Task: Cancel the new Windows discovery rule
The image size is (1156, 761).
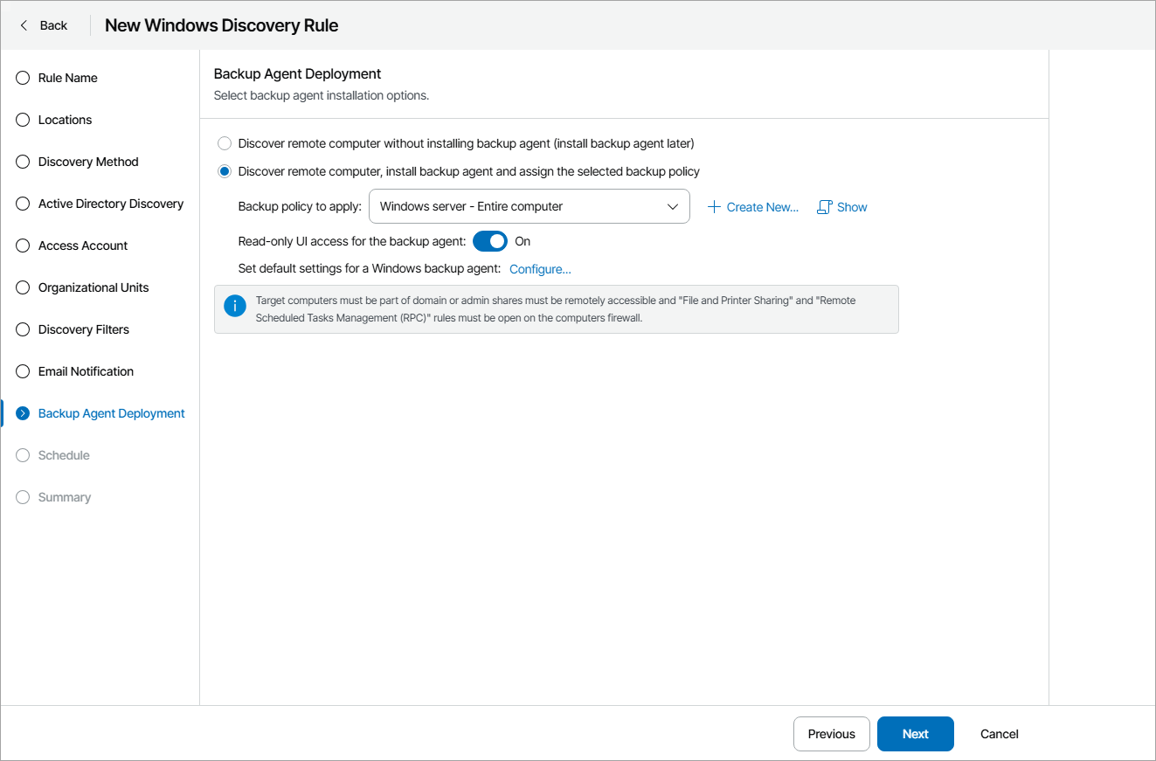Action: pyautogui.click(x=999, y=734)
